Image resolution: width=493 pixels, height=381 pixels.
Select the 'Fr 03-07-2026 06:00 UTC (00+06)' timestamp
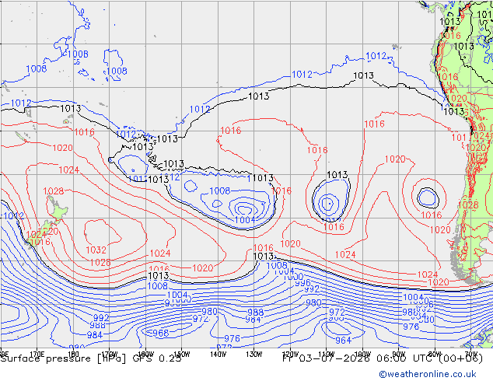coord(383,358)
